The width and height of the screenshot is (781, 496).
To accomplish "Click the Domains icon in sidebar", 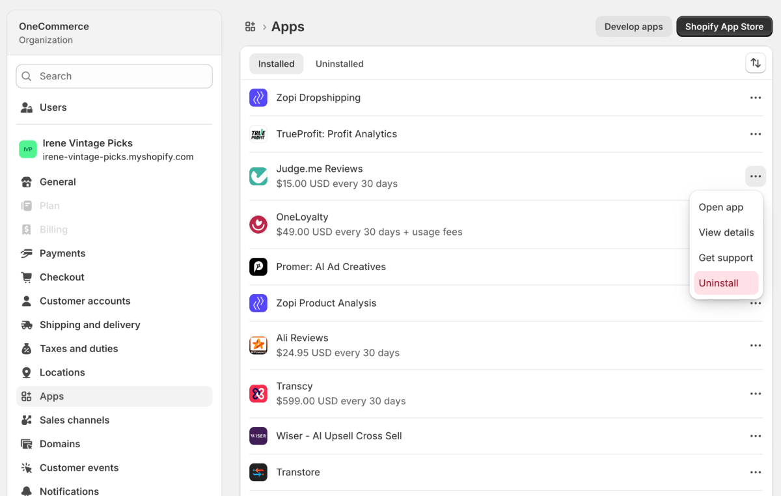I will click(x=27, y=444).
